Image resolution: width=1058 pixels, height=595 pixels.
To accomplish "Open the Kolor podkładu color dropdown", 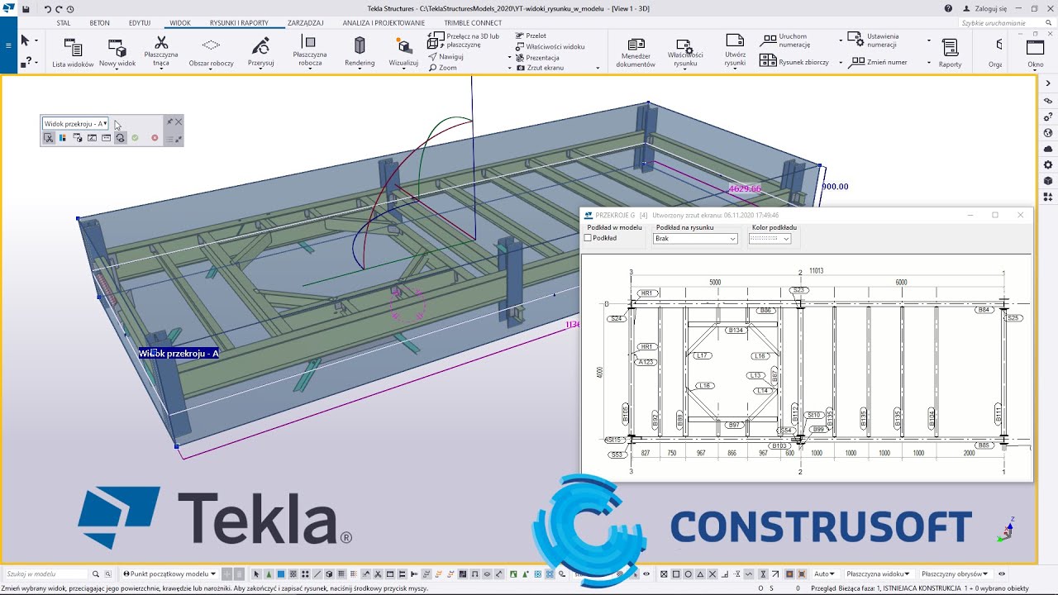I will tap(770, 239).
